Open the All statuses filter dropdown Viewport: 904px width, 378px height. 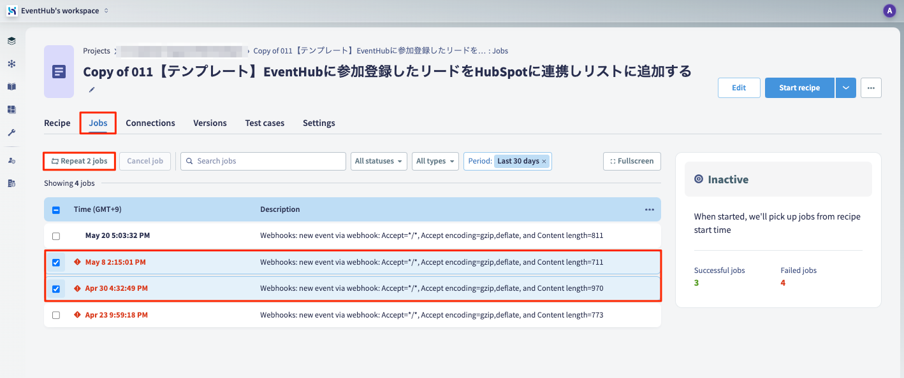point(379,161)
